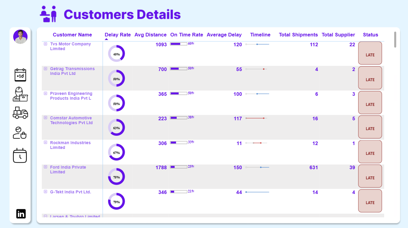Viewport: 408px width, 228px height.
Task: Open the customer with shopping bag icon
Action: 20,133
